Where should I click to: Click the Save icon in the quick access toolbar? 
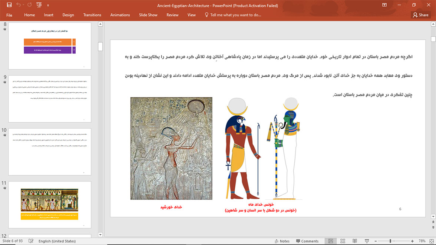(x=9, y=5)
